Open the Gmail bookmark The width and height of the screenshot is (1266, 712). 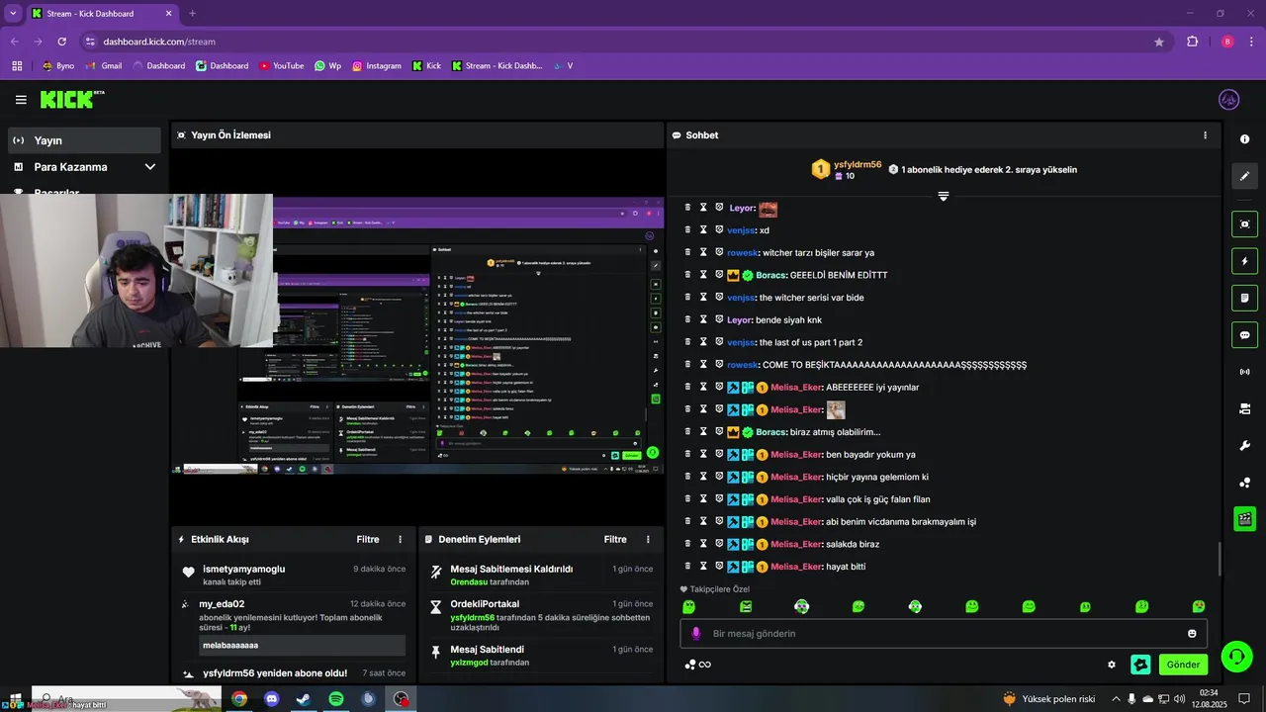[x=104, y=66]
